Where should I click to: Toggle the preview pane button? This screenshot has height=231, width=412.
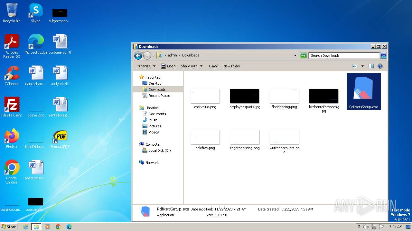pyautogui.click(x=371, y=66)
